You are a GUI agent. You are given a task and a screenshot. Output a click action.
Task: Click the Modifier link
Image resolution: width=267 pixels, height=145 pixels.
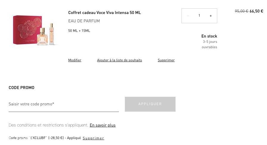tap(75, 60)
